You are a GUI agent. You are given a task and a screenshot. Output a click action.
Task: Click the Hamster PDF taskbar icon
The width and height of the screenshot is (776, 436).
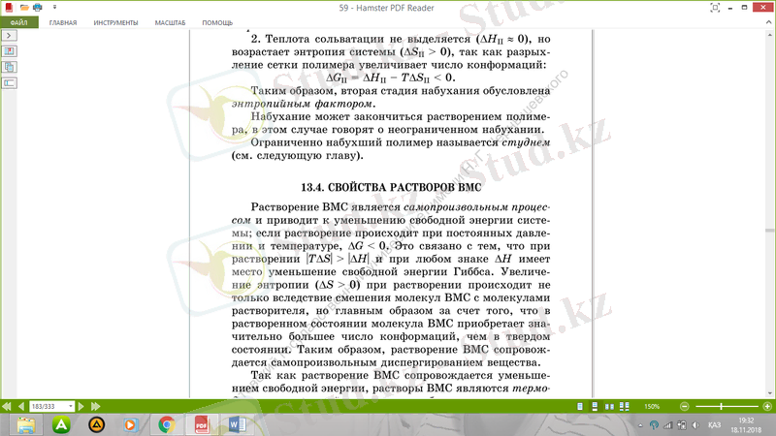click(x=202, y=424)
